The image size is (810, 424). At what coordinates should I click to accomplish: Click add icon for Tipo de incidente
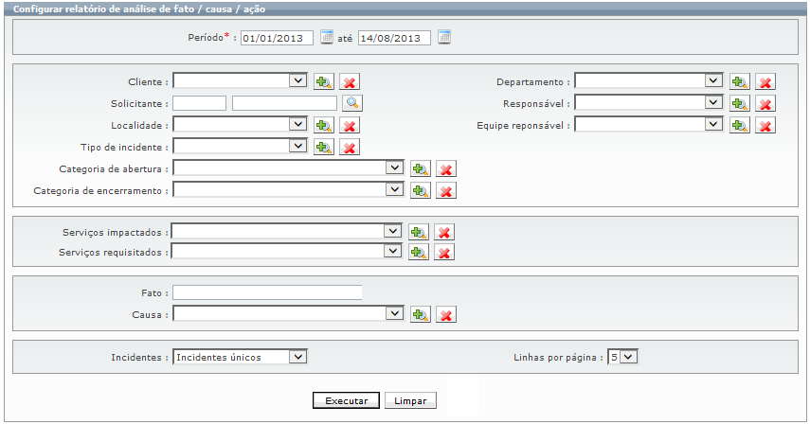tap(324, 147)
